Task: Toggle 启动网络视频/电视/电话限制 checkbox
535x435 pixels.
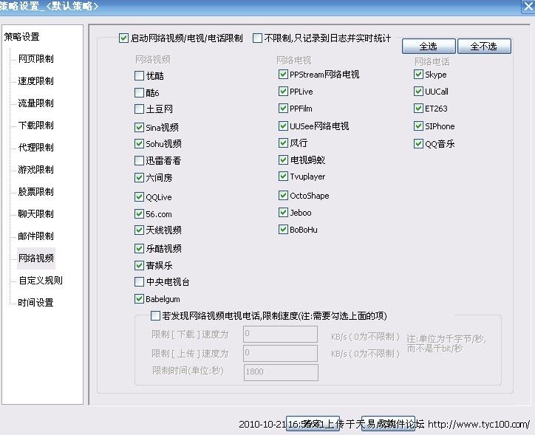Action: pyautogui.click(x=123, y=38)
